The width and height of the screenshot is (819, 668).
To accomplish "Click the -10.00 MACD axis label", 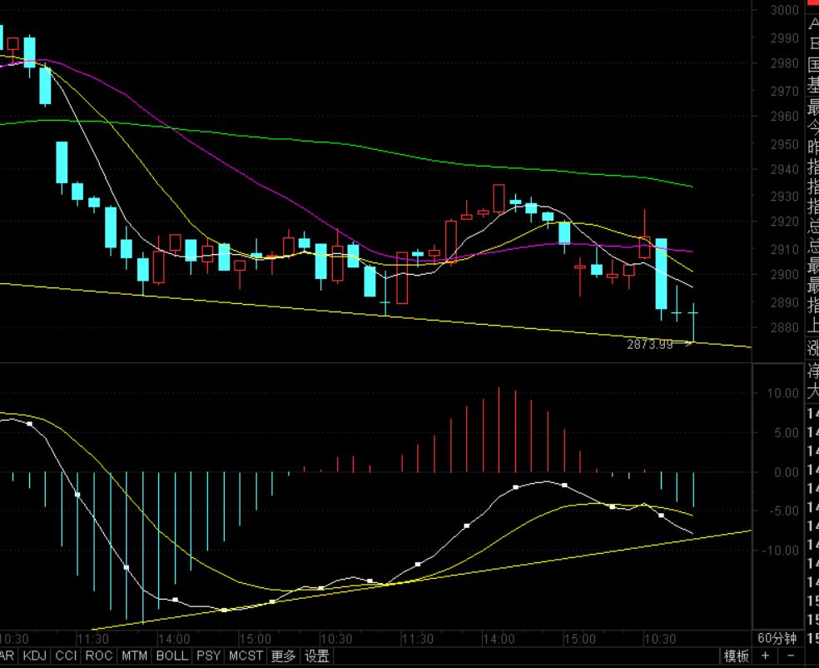I will (781, 551).
